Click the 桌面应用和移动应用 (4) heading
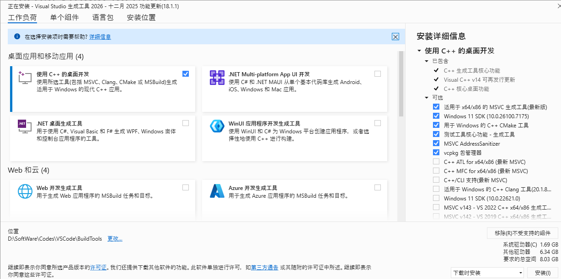The height and width of the screenshot is (279, 561). (46, 56)
